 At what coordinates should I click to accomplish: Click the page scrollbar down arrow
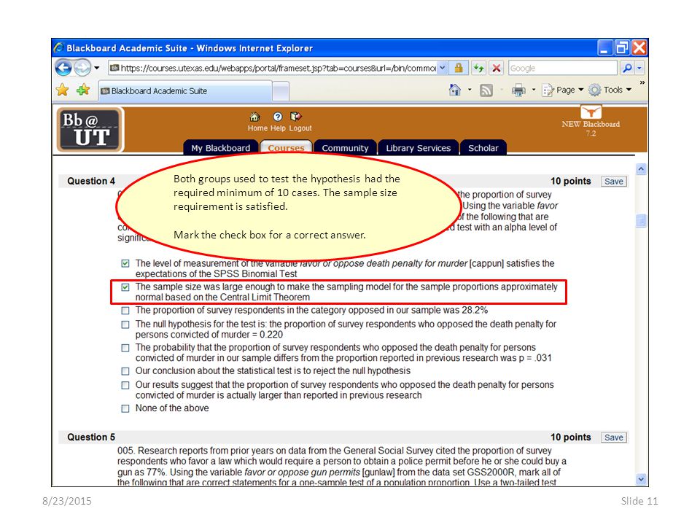click(x=641, y=480)
